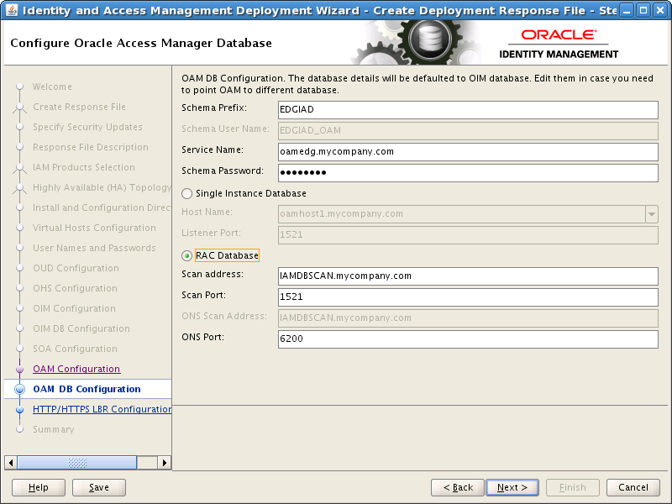The width and height of the screenshot is (672, 504).
Task: Click the Scan address field
Action: coord(468,276)
